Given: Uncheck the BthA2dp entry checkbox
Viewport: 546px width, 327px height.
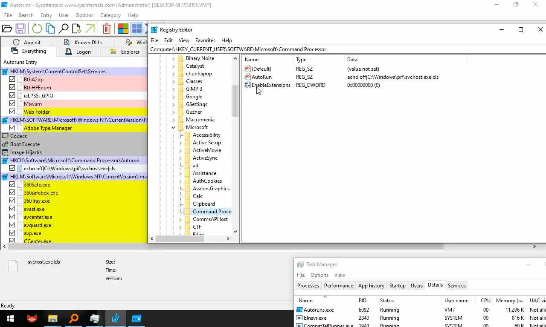Looking at the screenshot, I should [x=12, y=80].
